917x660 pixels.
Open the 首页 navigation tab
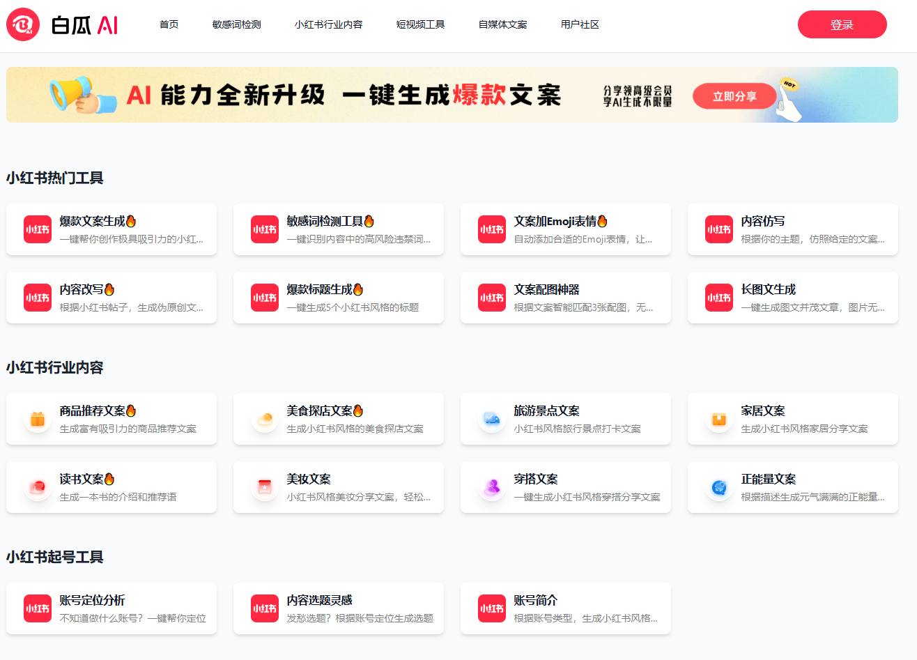click(x=169, y=24)
